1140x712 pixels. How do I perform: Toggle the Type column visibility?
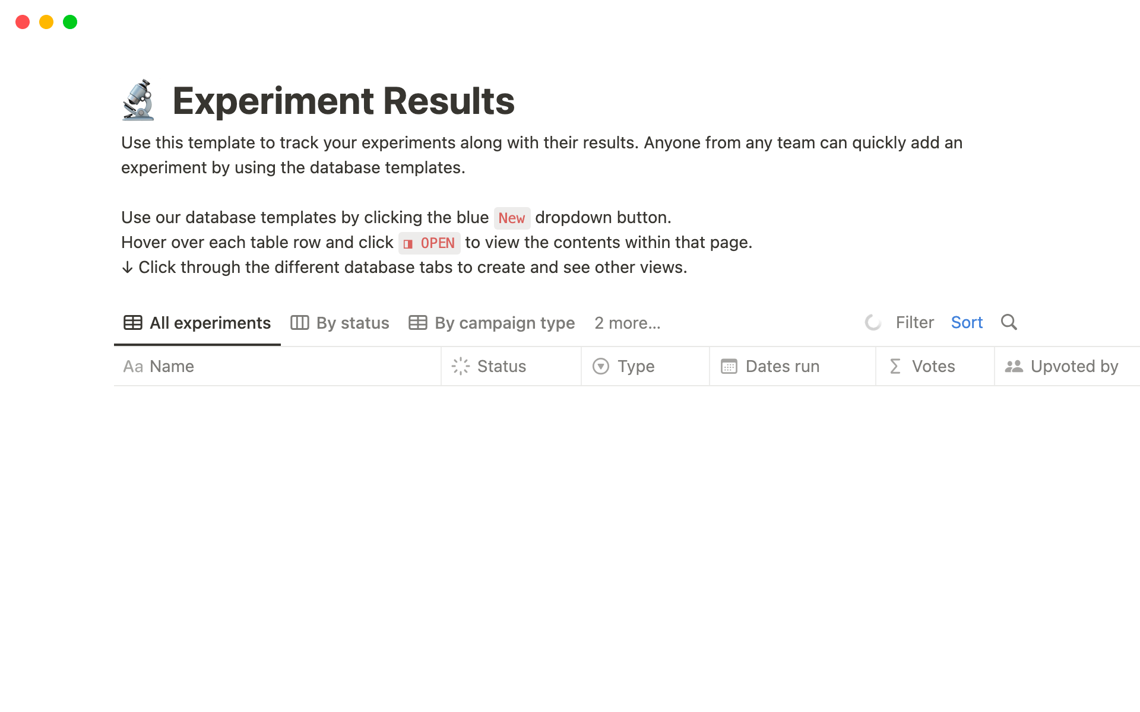pyautogui.click(x=636, y=367)
